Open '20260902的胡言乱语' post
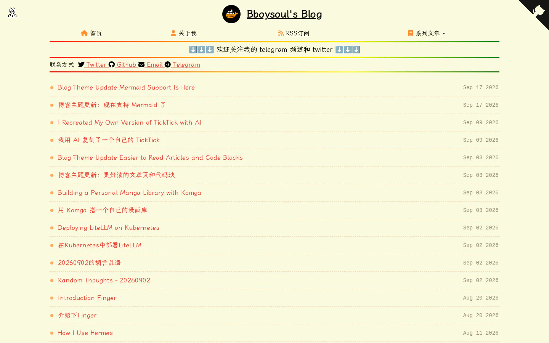549x343 pixels. [x=89, y=263]
